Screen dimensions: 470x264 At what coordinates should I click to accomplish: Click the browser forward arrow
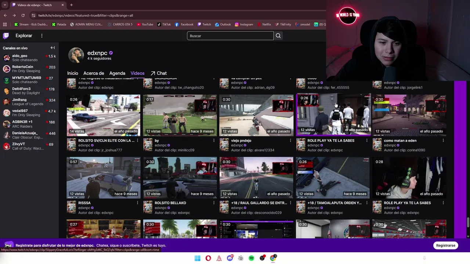click(x=14, y=15)
